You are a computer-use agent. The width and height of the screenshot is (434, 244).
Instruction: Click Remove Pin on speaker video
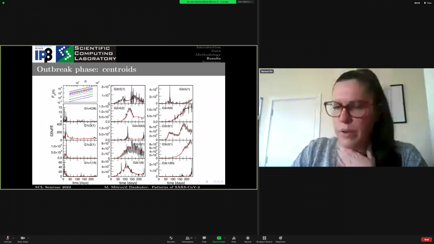click(x=267, y=72)
